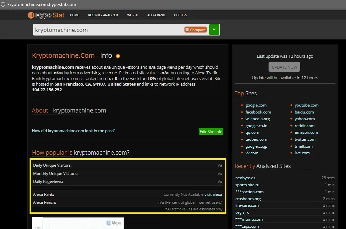The width and height of the screenshot is (346, 229).
Task: Click the 'Daily Unique Visitors:' row label
Action: coord(52,165)
